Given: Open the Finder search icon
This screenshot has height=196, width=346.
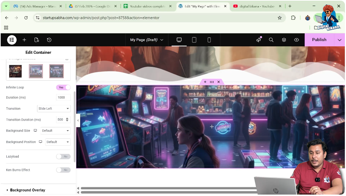Looking at the screenshot, I should (x=271, y=40).
